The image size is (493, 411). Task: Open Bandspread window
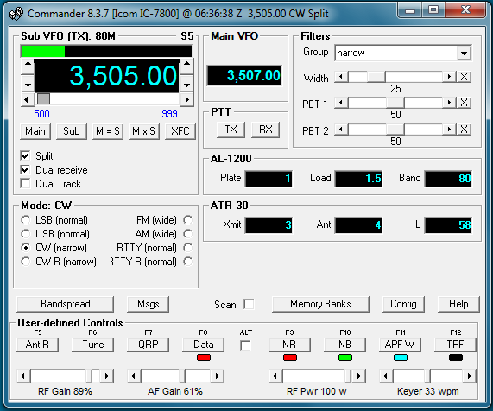tap(66, 304)
